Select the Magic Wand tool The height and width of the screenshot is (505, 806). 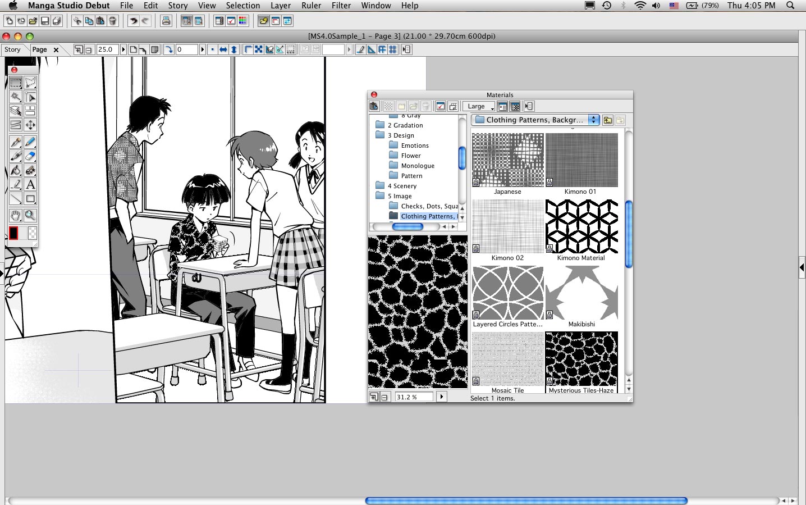[x=16, y=97]
